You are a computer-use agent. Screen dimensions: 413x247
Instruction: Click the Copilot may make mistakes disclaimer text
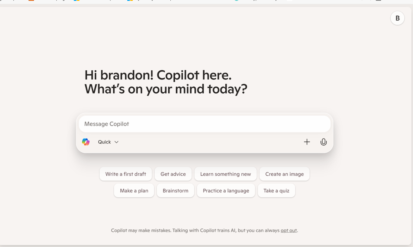coord(204,230)
